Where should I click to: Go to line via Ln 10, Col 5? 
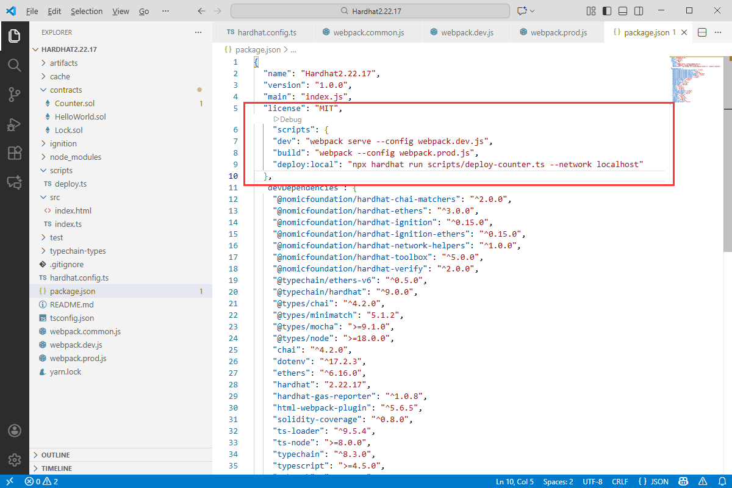coord(515,481)
